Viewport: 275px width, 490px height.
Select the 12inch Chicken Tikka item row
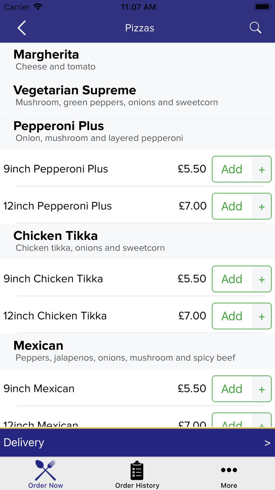click(137, 316)
